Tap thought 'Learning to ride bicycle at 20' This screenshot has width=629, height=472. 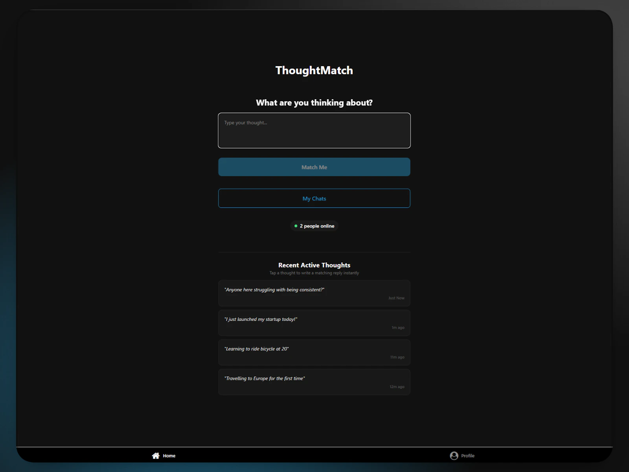(x=314, y=352)
